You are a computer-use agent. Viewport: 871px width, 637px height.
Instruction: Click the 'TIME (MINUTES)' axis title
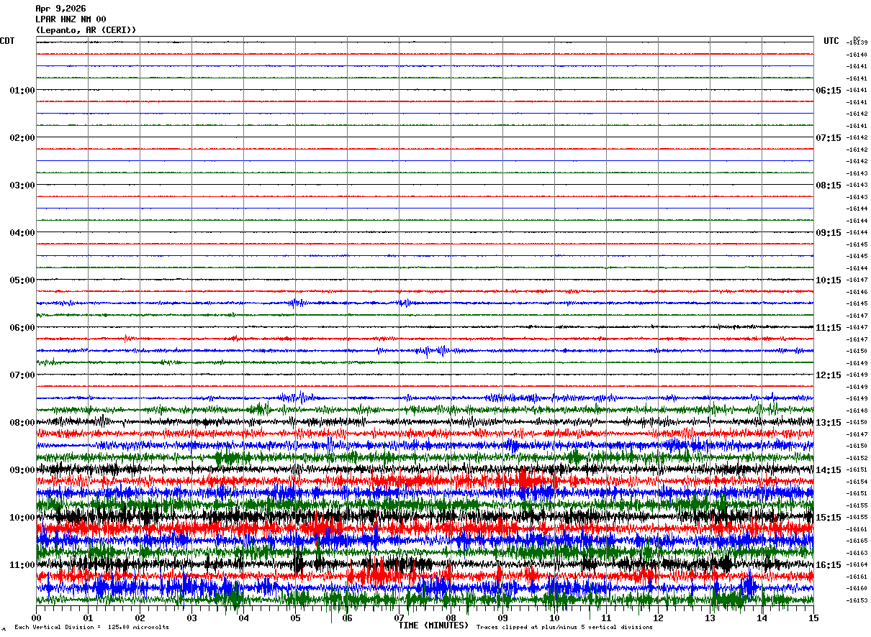click(433, 625)
